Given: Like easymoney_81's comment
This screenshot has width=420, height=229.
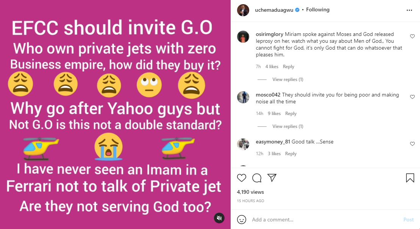Looking at the screenshot, I should pos(412,144).
